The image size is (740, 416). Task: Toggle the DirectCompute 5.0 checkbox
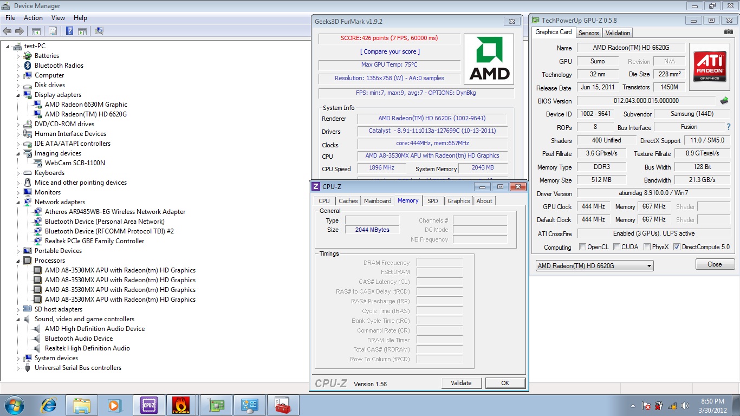(677, 247)
